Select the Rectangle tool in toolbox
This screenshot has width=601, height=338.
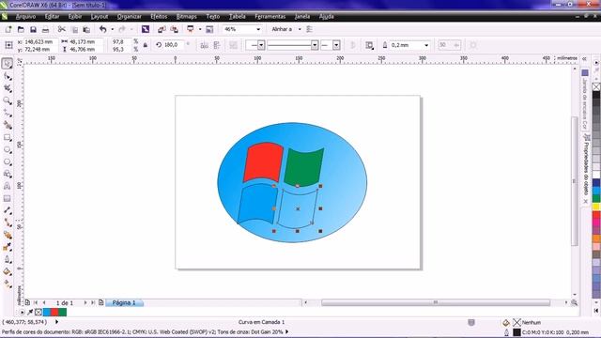(x=8, y=138)
